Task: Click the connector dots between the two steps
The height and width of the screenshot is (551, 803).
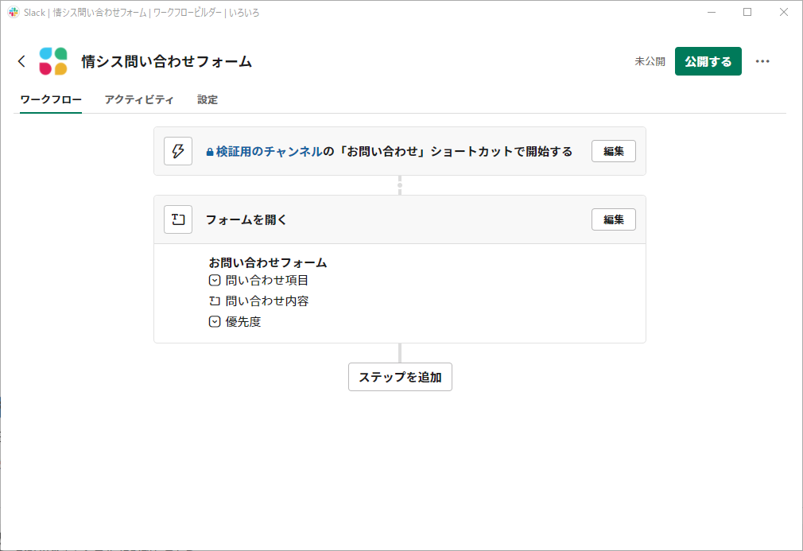Action: [x=400, y=185]
